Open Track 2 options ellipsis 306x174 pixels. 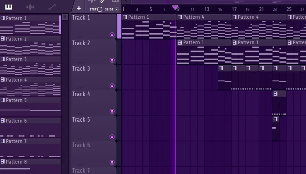click(x=80, y=62)
